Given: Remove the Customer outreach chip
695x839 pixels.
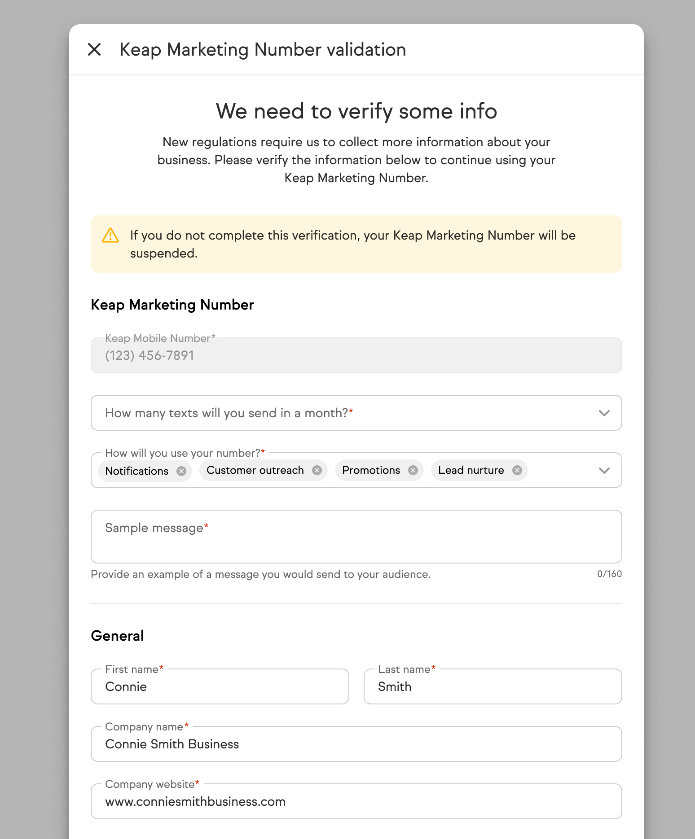Looking at the screenshot, I should 317,470.
